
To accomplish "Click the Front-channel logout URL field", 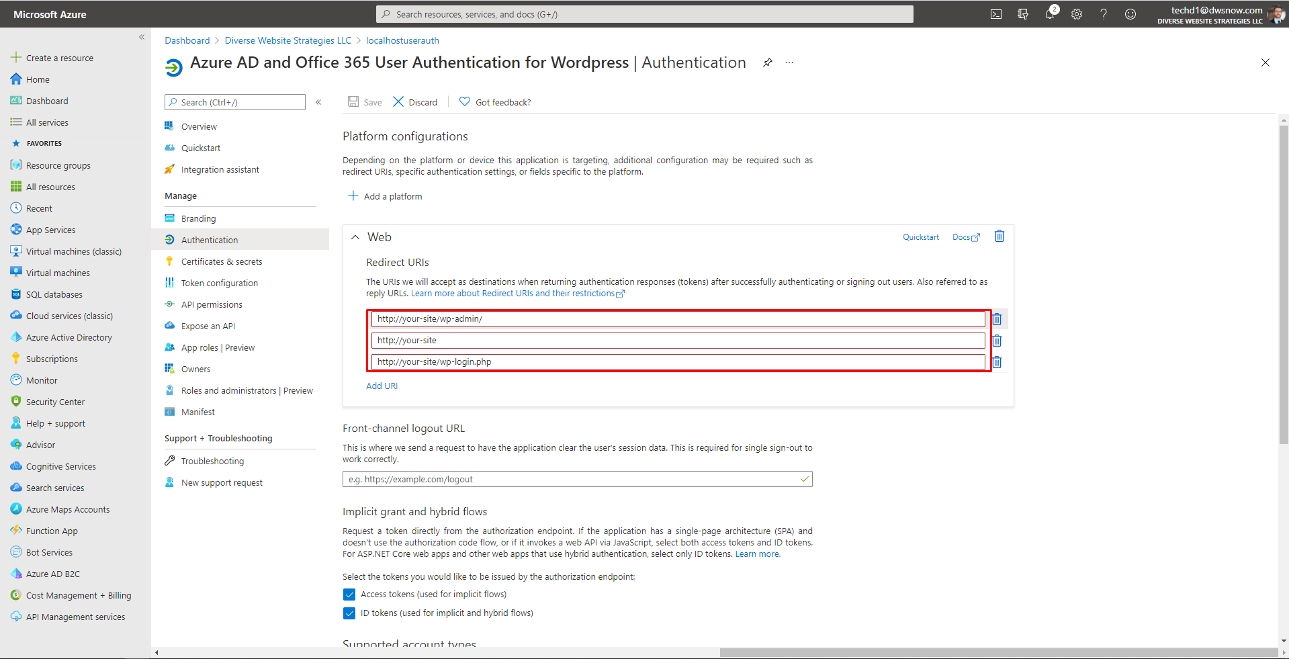I will click(578, 479).
